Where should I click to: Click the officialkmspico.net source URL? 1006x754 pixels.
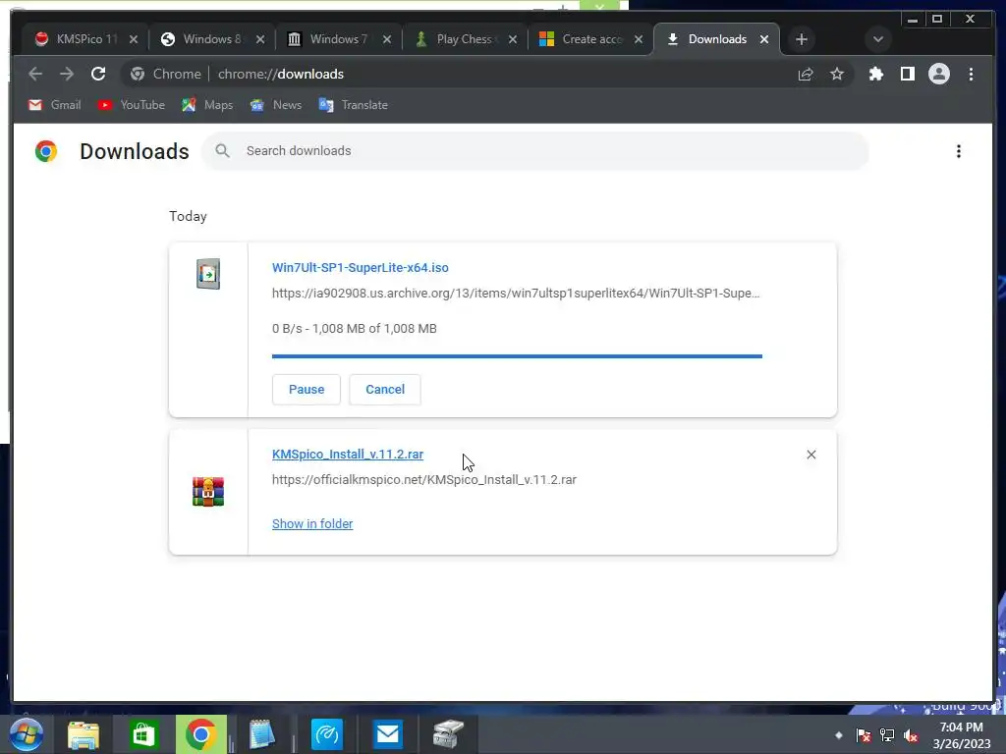tap(424, 479)
